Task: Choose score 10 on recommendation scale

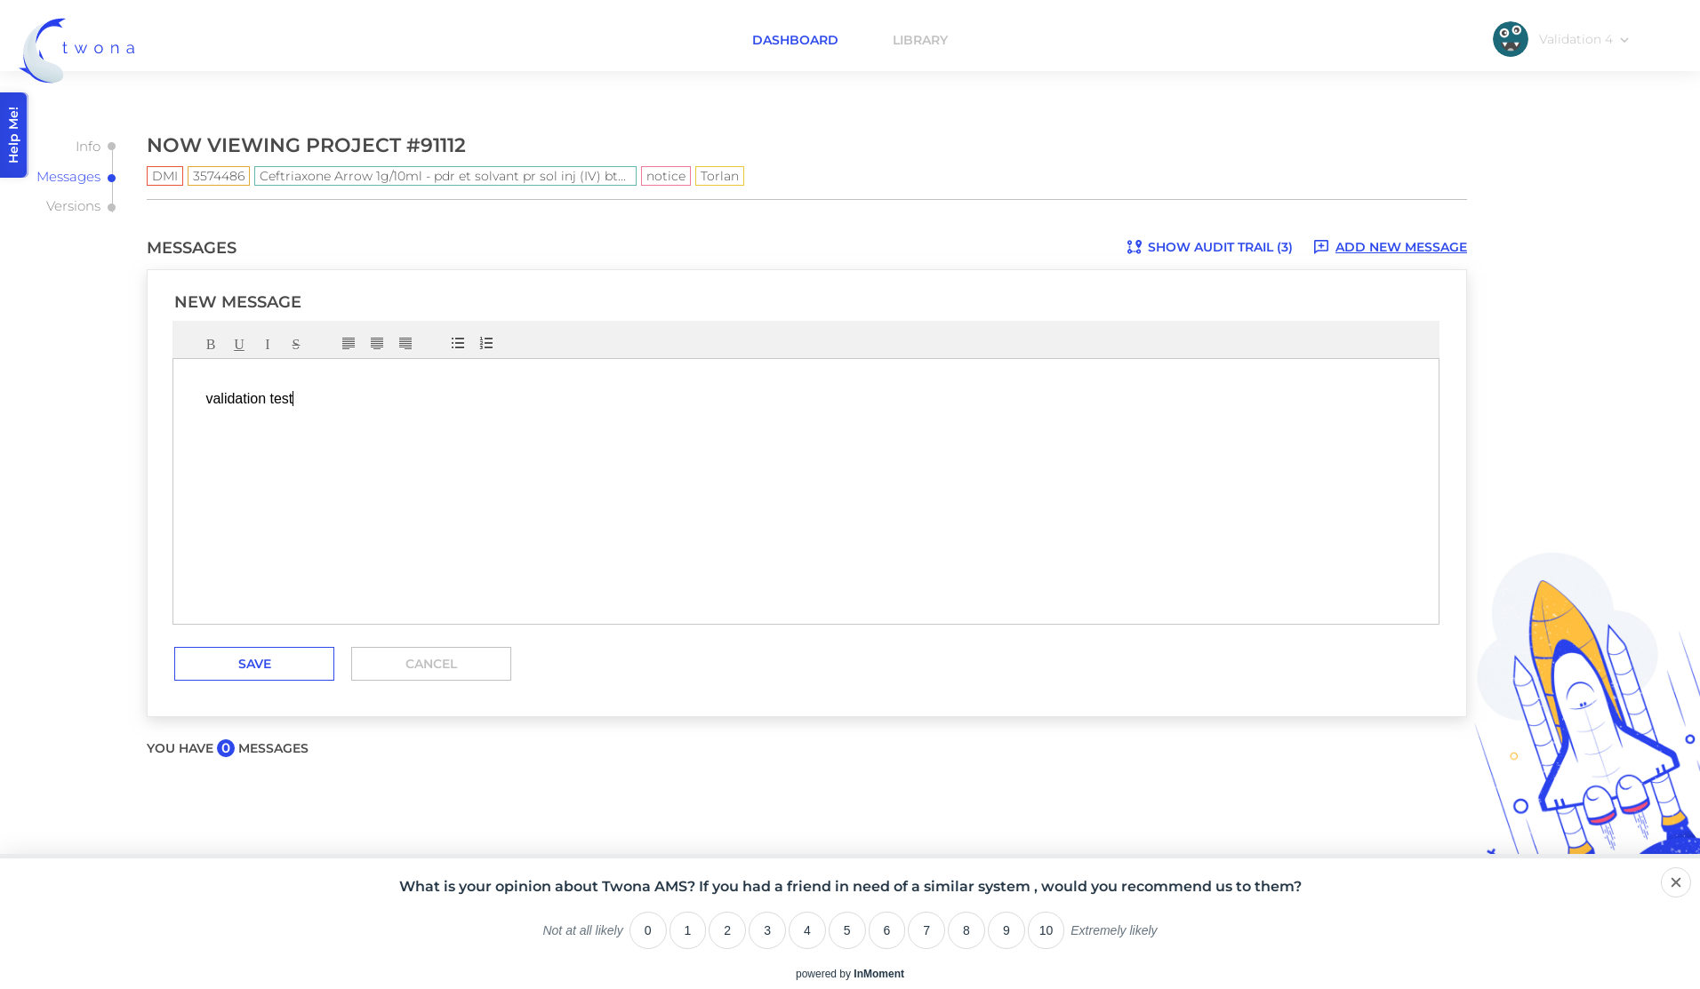Action: click(1046, 930)
